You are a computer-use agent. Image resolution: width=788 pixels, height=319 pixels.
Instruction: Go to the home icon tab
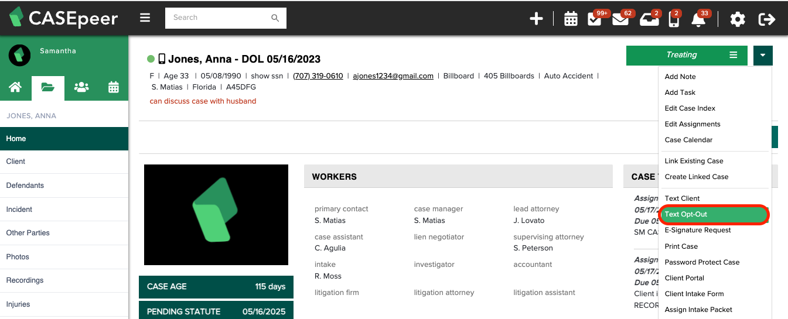tap(15, 87)
